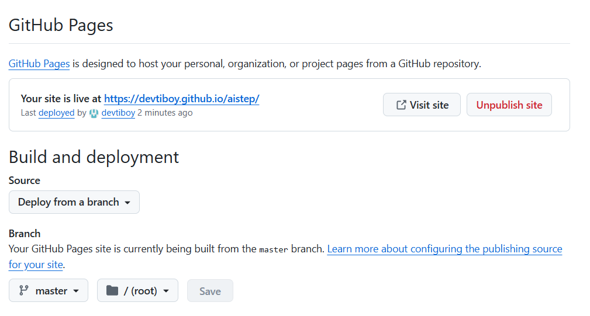The width and height of the screenshot is (590, 316).
Task: Expand the Deploy from a branch dropdown
Action: (x=74, y=202)
